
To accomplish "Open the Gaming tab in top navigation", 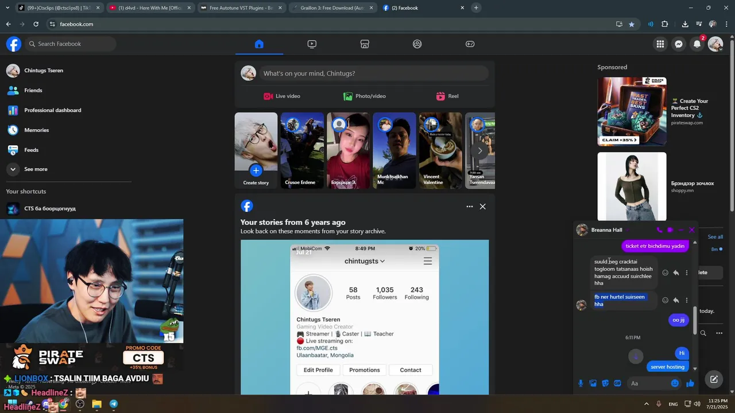I will tap(470, 44).
